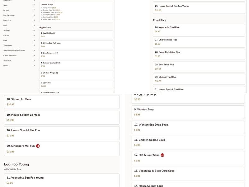This screenshot has width=249, height=187.
Task: Select Vegetable & Bean Curd Soup
Action: [188, 173]
